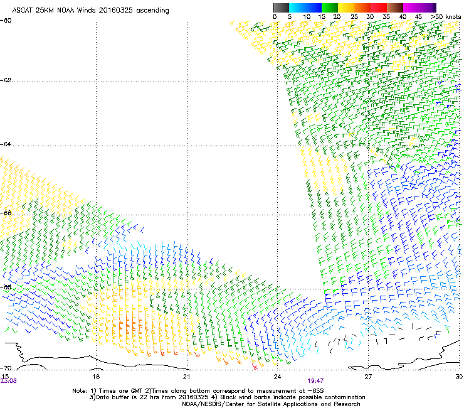Click the legend tick label '25'
Viewport: 464px width, 408px height.
click(354, 17)
